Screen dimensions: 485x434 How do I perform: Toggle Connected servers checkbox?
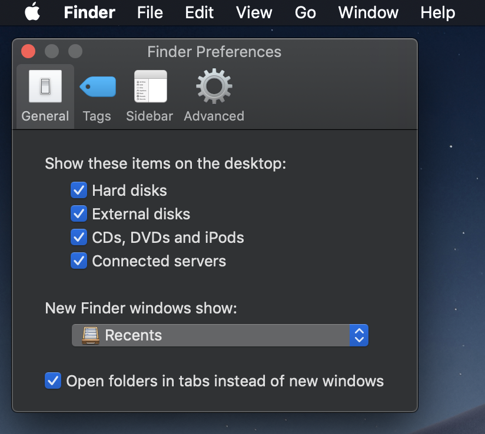pyautogui.click(x=78, y=261)
